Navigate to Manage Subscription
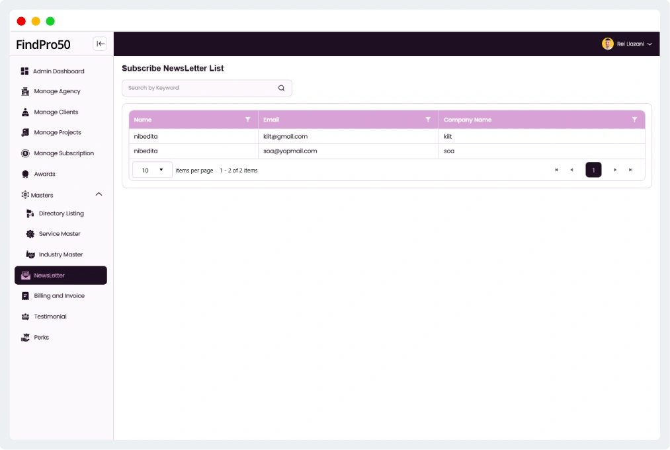This screenshot has width=670, height=450. pyautogui.click(x=63, y=153)
